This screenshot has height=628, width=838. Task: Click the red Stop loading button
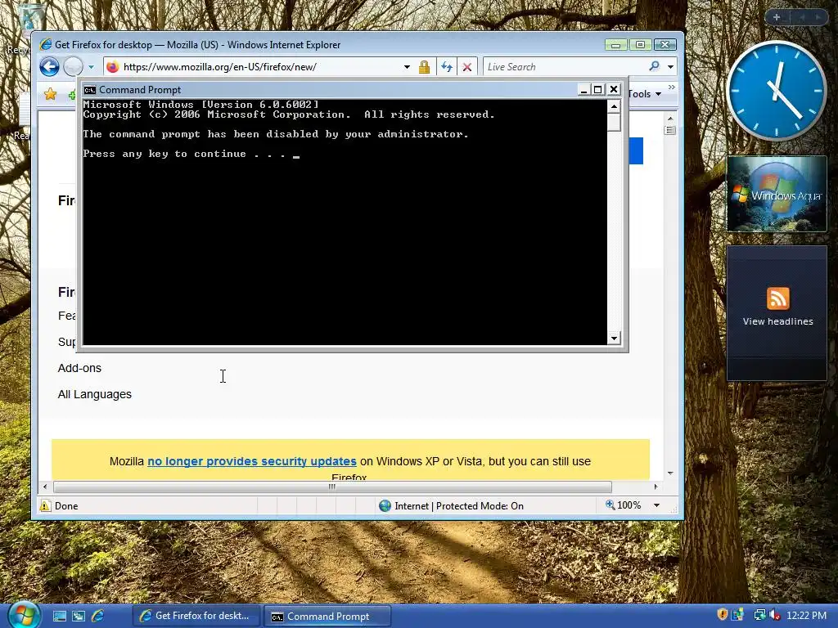coord(467,67)
